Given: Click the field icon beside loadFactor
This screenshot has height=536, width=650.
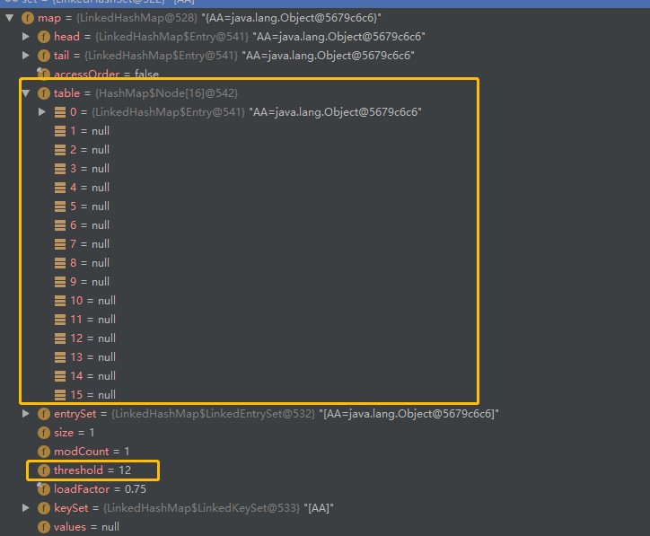Looking at the screenshot, I should coord(43,488).
